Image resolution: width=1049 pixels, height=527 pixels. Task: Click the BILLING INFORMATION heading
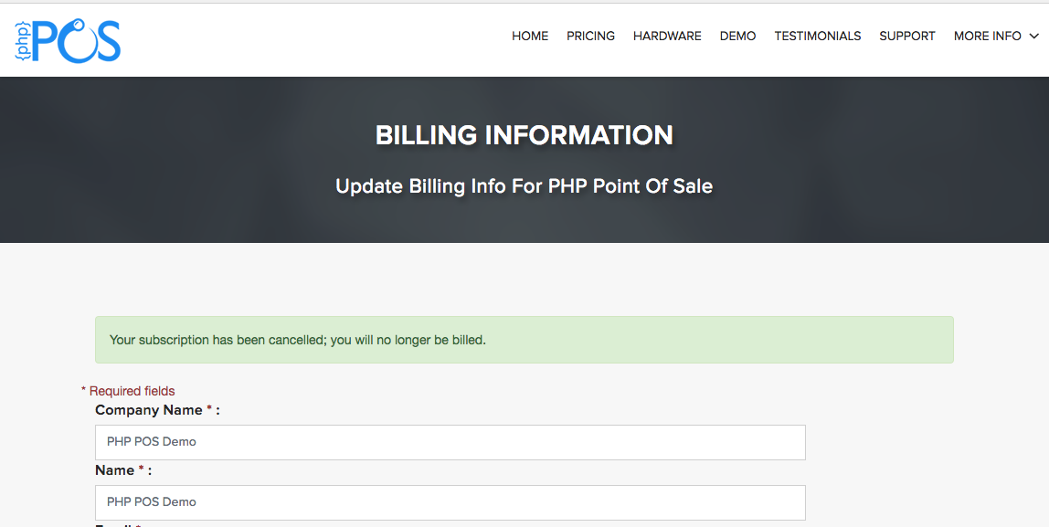524,135
